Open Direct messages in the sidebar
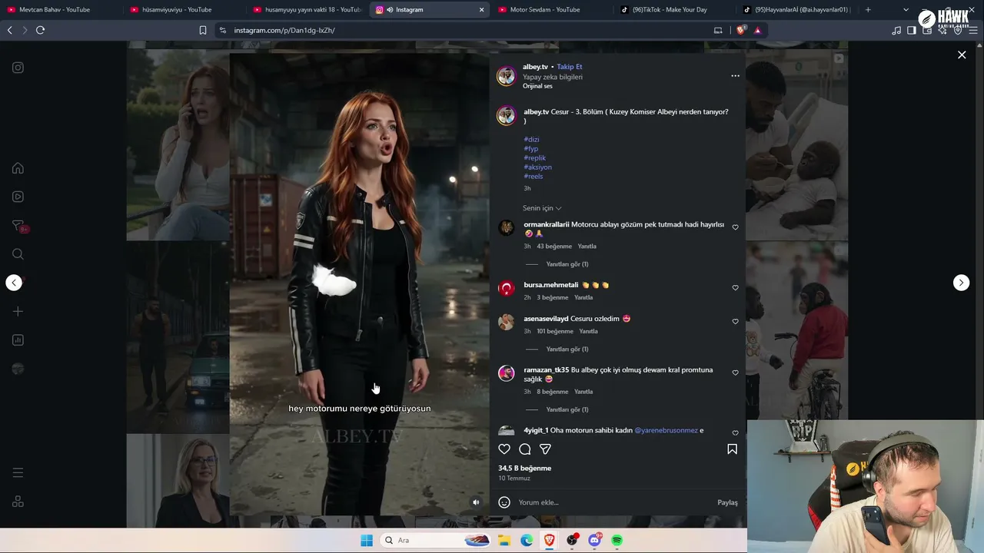 tap(18, 226)
